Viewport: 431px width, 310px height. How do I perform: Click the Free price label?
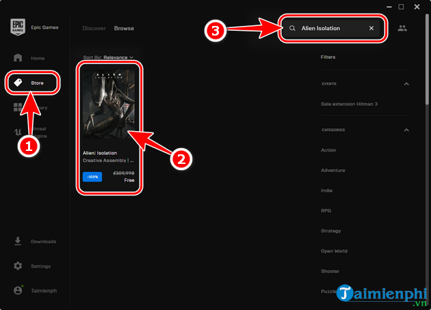pyautogui.click(x=129, y=180)
